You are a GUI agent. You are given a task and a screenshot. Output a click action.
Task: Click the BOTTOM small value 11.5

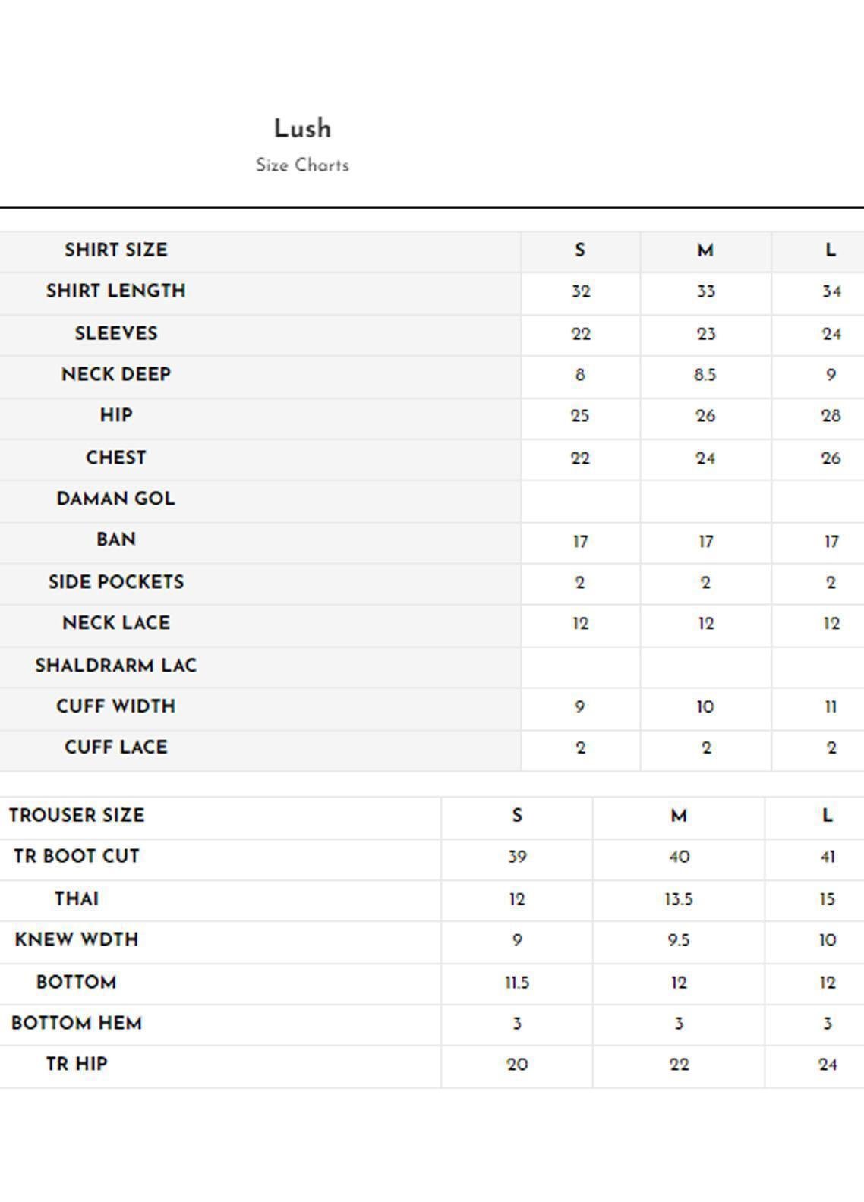516,983
